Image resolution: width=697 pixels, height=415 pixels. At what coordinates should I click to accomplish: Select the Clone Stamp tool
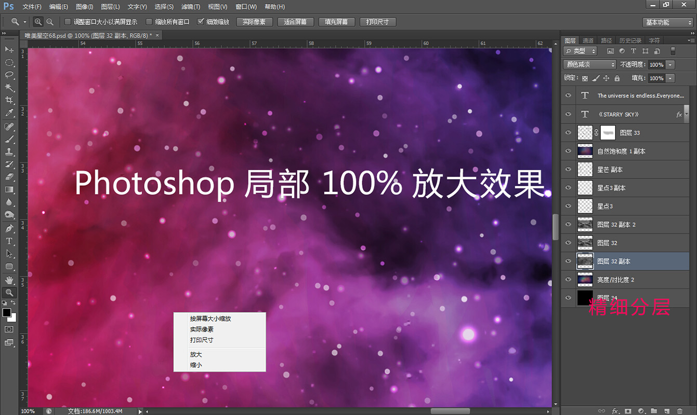pos(9,152)
